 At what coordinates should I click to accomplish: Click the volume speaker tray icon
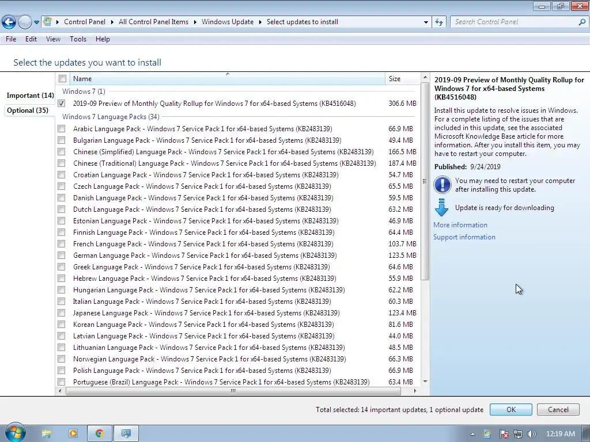pos(532,434)
